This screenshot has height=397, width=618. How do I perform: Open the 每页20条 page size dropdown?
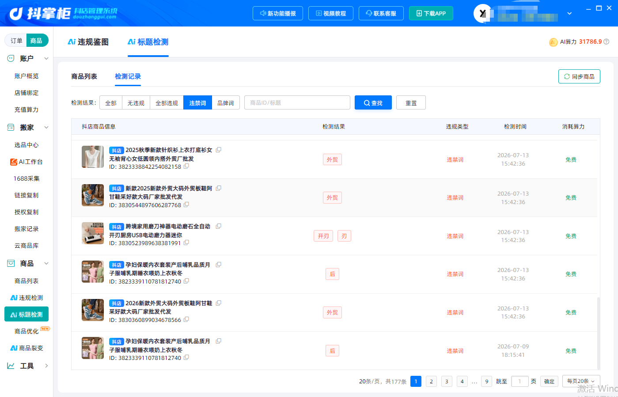tap(581, 381)
